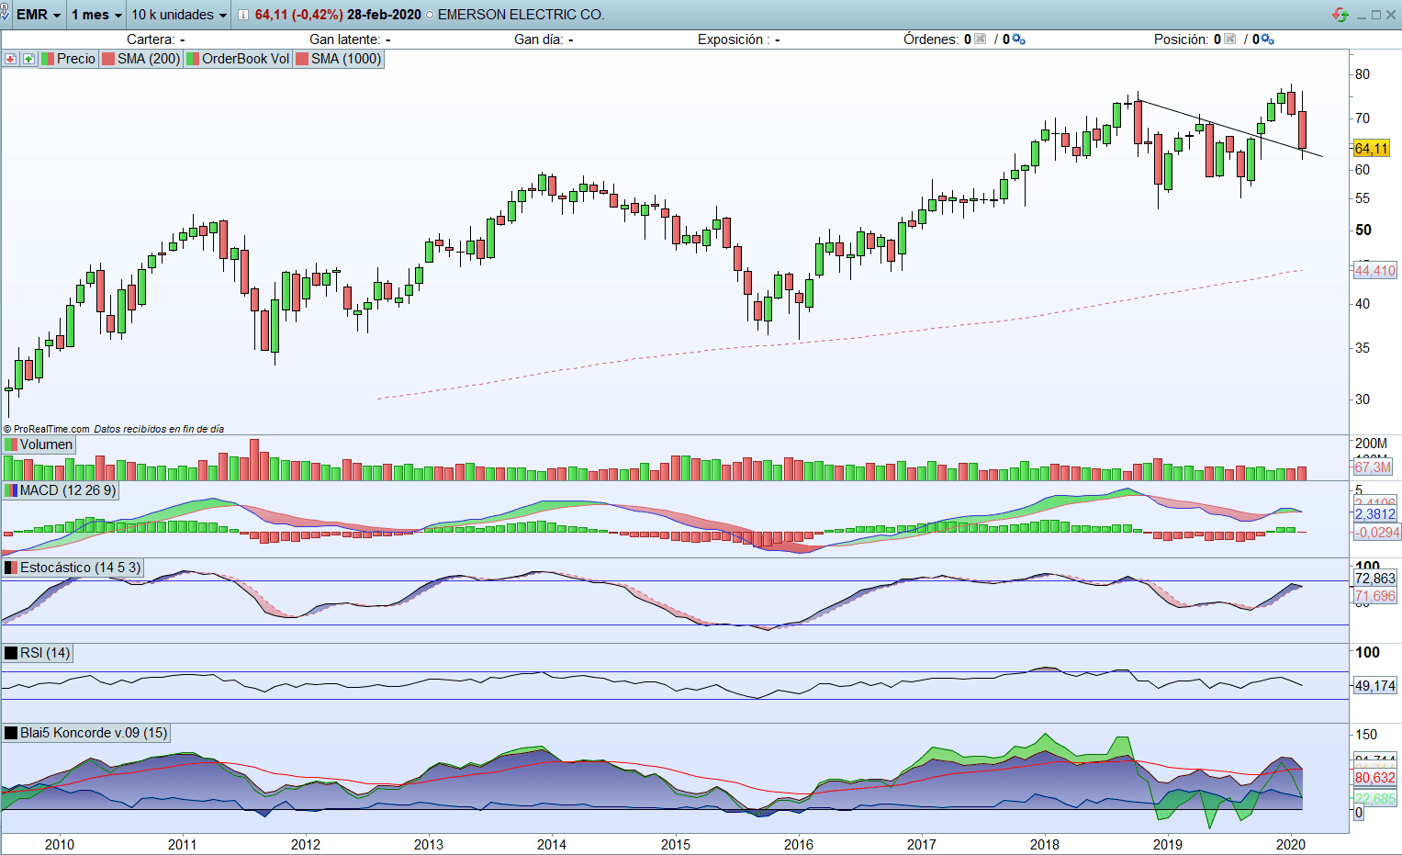Click the 2010 label on the time axis
Screen dimensions: 1402x855
click(x=60, y=845)
